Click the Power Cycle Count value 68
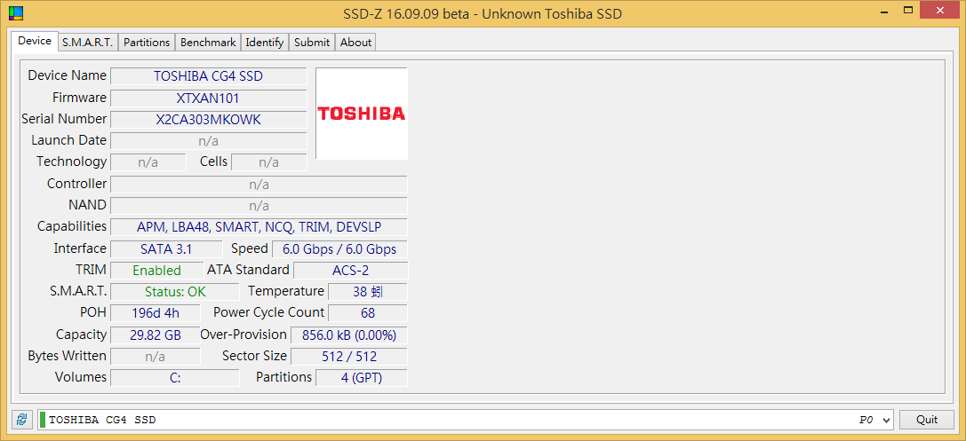 [368, 313]
